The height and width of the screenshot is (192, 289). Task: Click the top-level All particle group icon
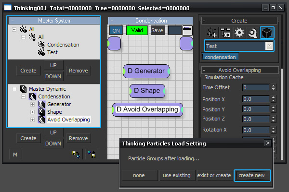[x=23, y=29]
